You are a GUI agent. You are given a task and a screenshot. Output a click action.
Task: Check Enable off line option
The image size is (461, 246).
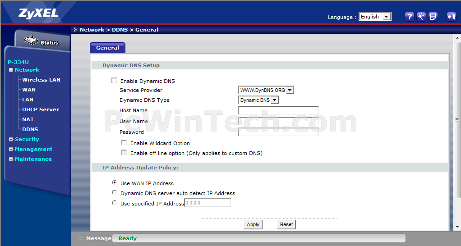click(124, 153)
